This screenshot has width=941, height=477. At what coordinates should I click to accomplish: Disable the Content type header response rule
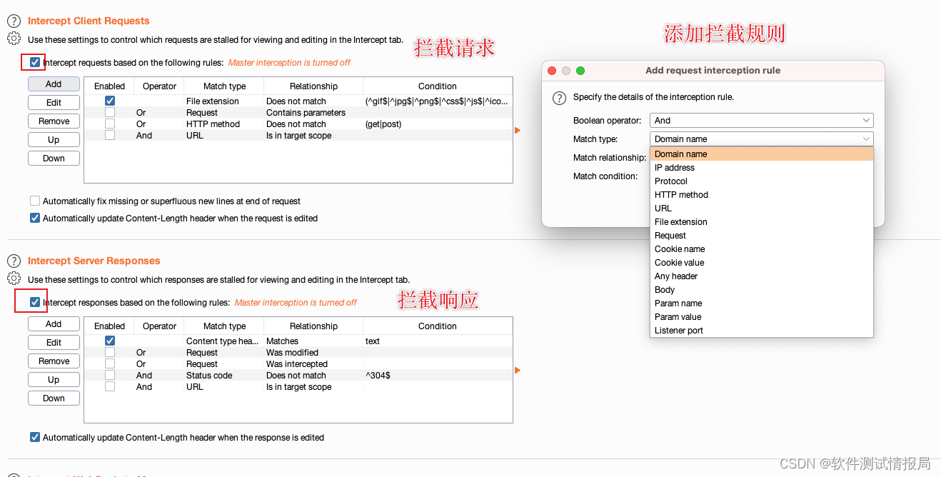(x=110, y=341)
